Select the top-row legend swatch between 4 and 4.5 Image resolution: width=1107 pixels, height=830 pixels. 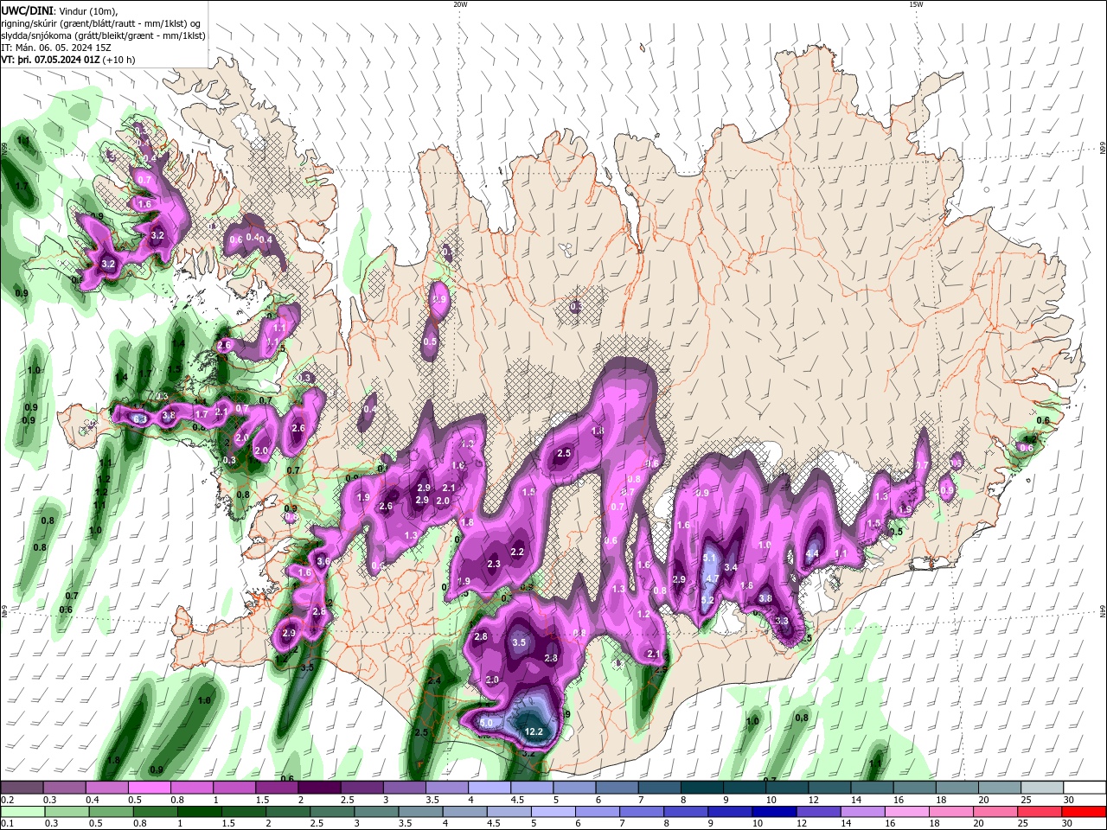[x=490, y=788]
